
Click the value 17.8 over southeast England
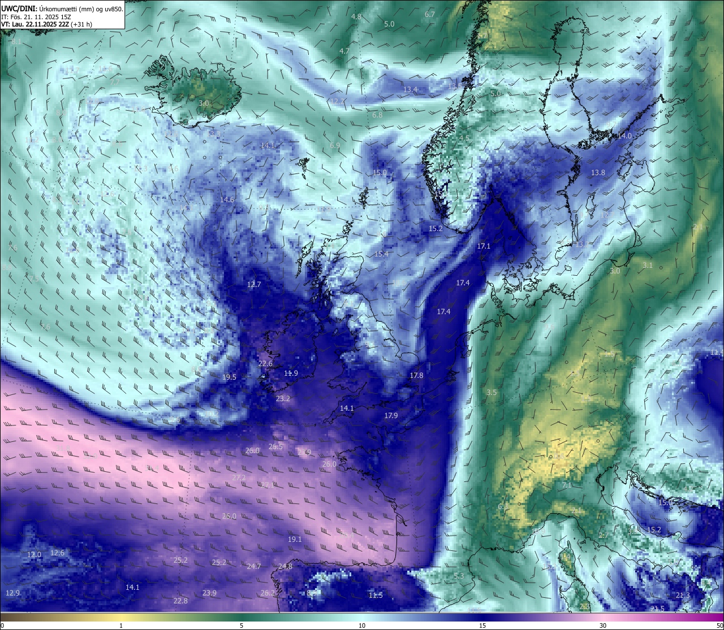pos(416,376)
